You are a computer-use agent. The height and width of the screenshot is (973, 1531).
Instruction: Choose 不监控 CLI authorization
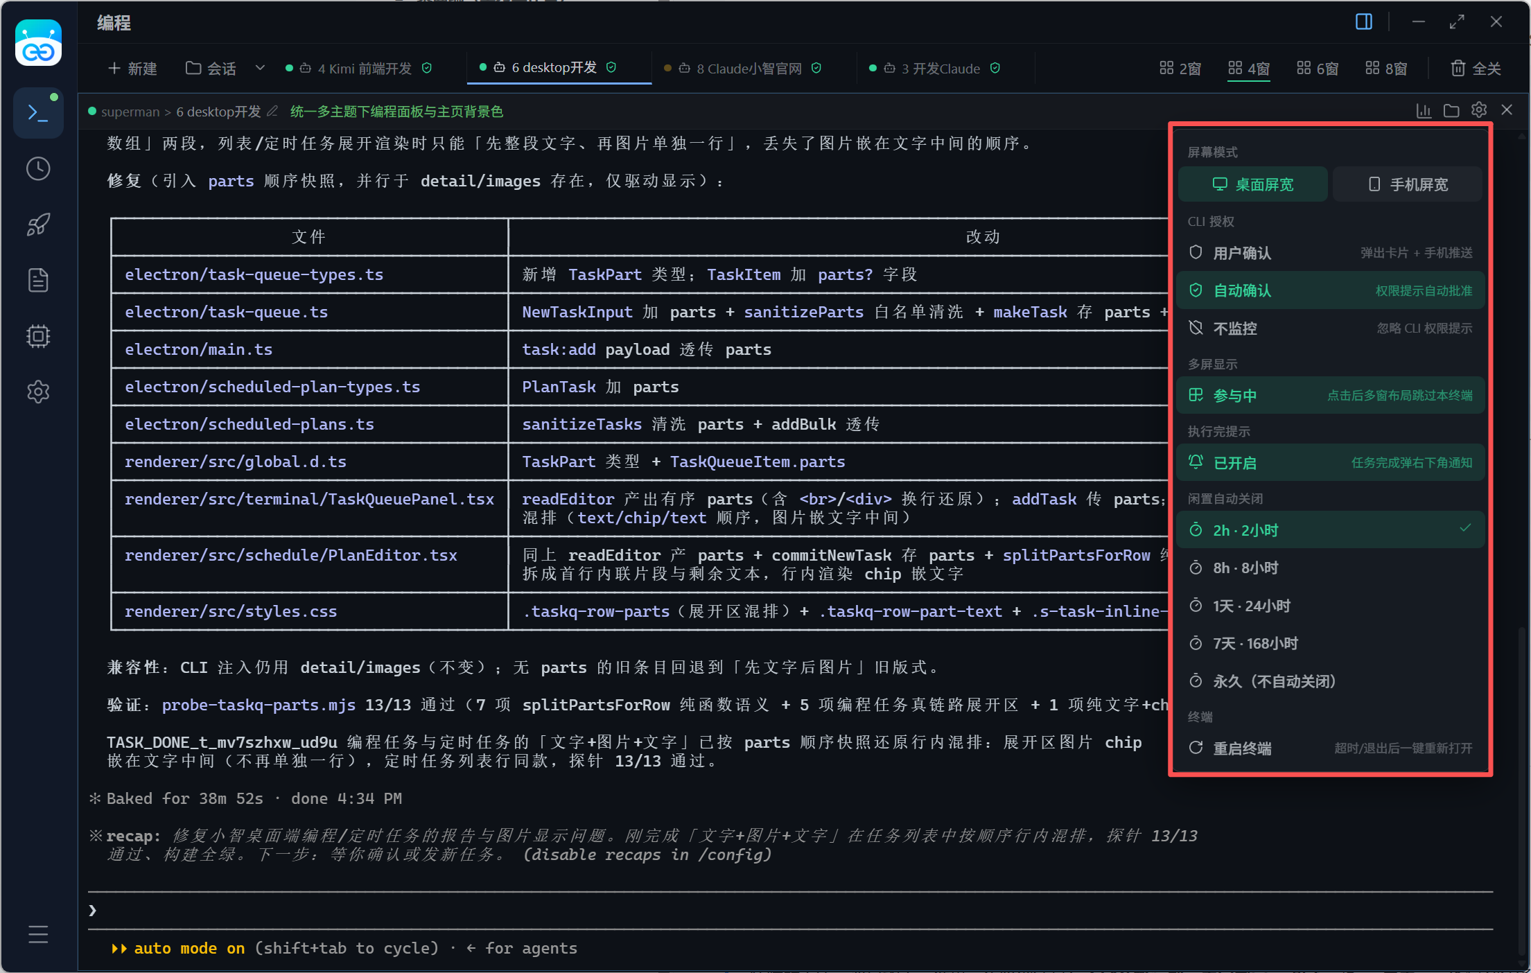tap(1331, 328)
